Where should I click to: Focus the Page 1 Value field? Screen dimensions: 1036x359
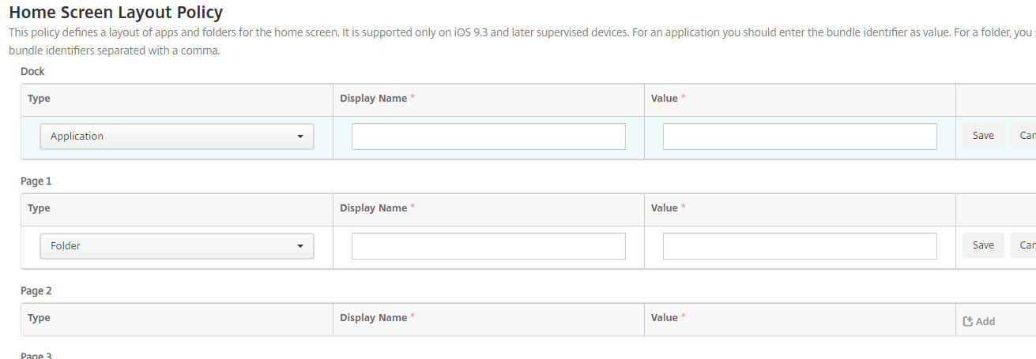800,246
